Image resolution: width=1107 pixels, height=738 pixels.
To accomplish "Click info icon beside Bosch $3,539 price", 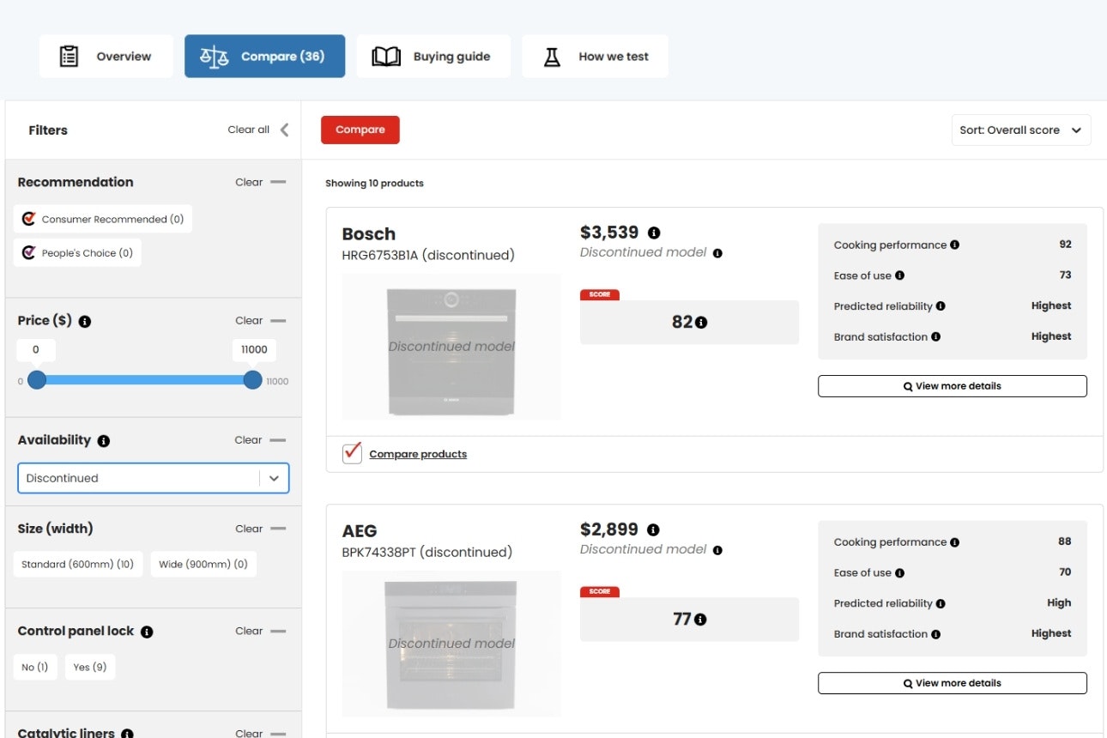I will click(654, 233).
